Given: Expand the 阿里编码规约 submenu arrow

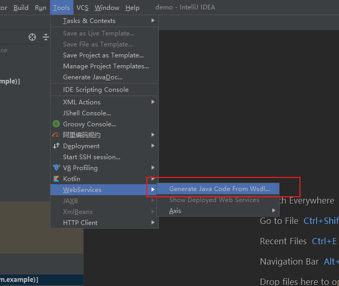Looking at the screenshot, I should 153,135.
